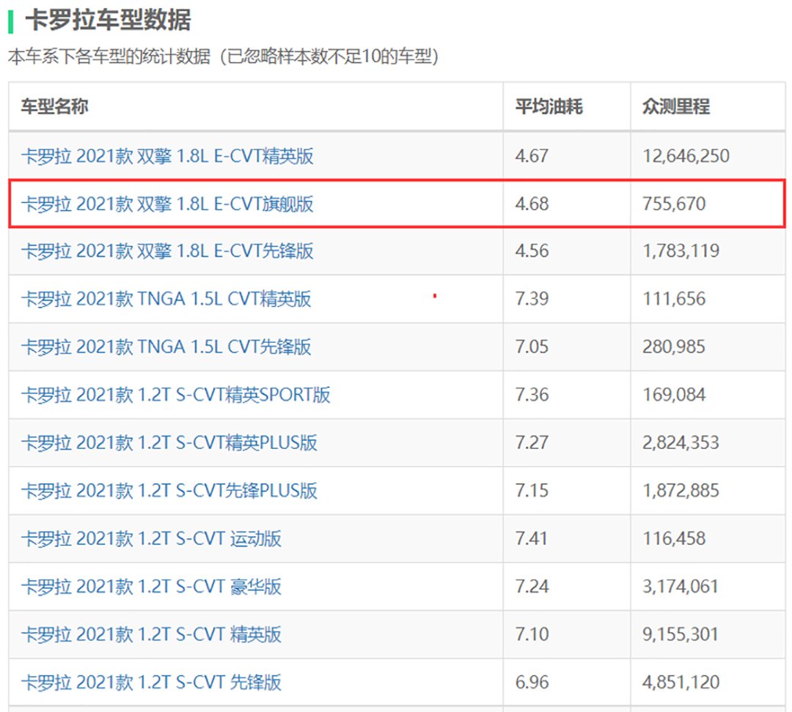Click the 1.2T S-CVT精英SPORT版 model link
This screenshot has height=712, width=792.
[175, 395]
